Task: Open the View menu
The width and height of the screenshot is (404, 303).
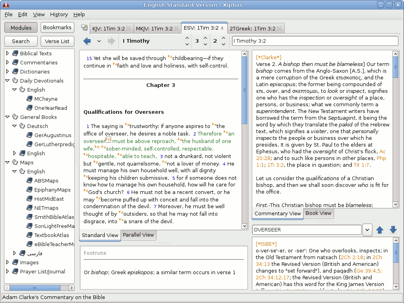Action: click(x=39, y=14)
